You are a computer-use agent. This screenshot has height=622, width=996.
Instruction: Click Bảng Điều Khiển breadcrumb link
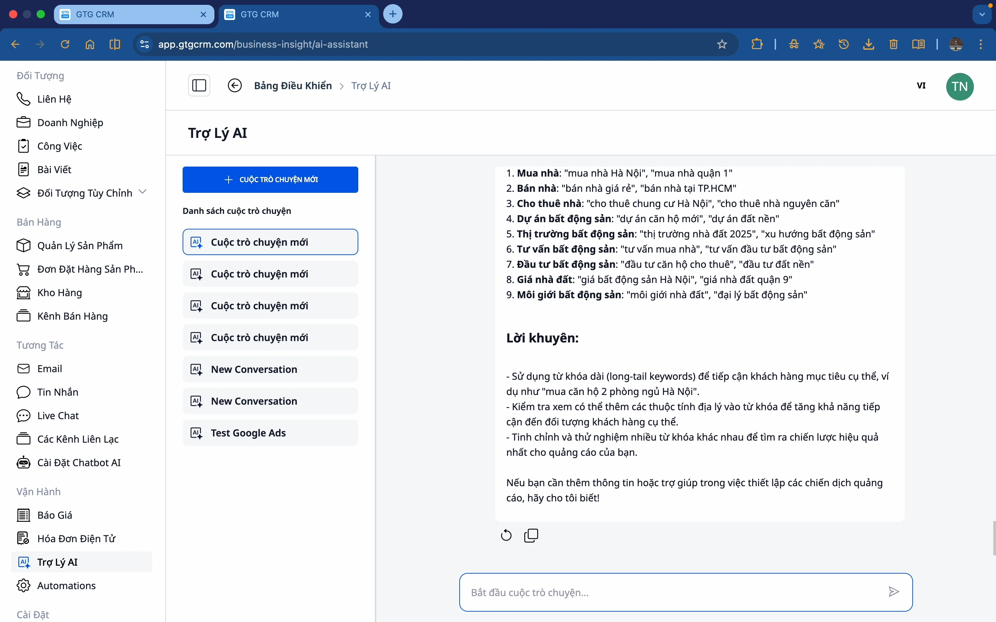click(293, 86)
